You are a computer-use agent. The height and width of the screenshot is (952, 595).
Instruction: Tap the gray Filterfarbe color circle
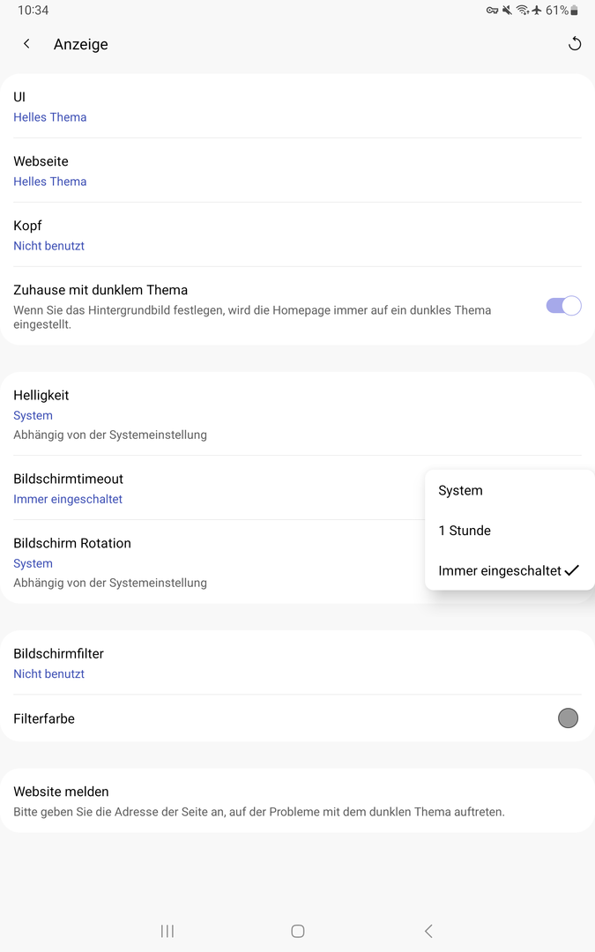(568, 718)
